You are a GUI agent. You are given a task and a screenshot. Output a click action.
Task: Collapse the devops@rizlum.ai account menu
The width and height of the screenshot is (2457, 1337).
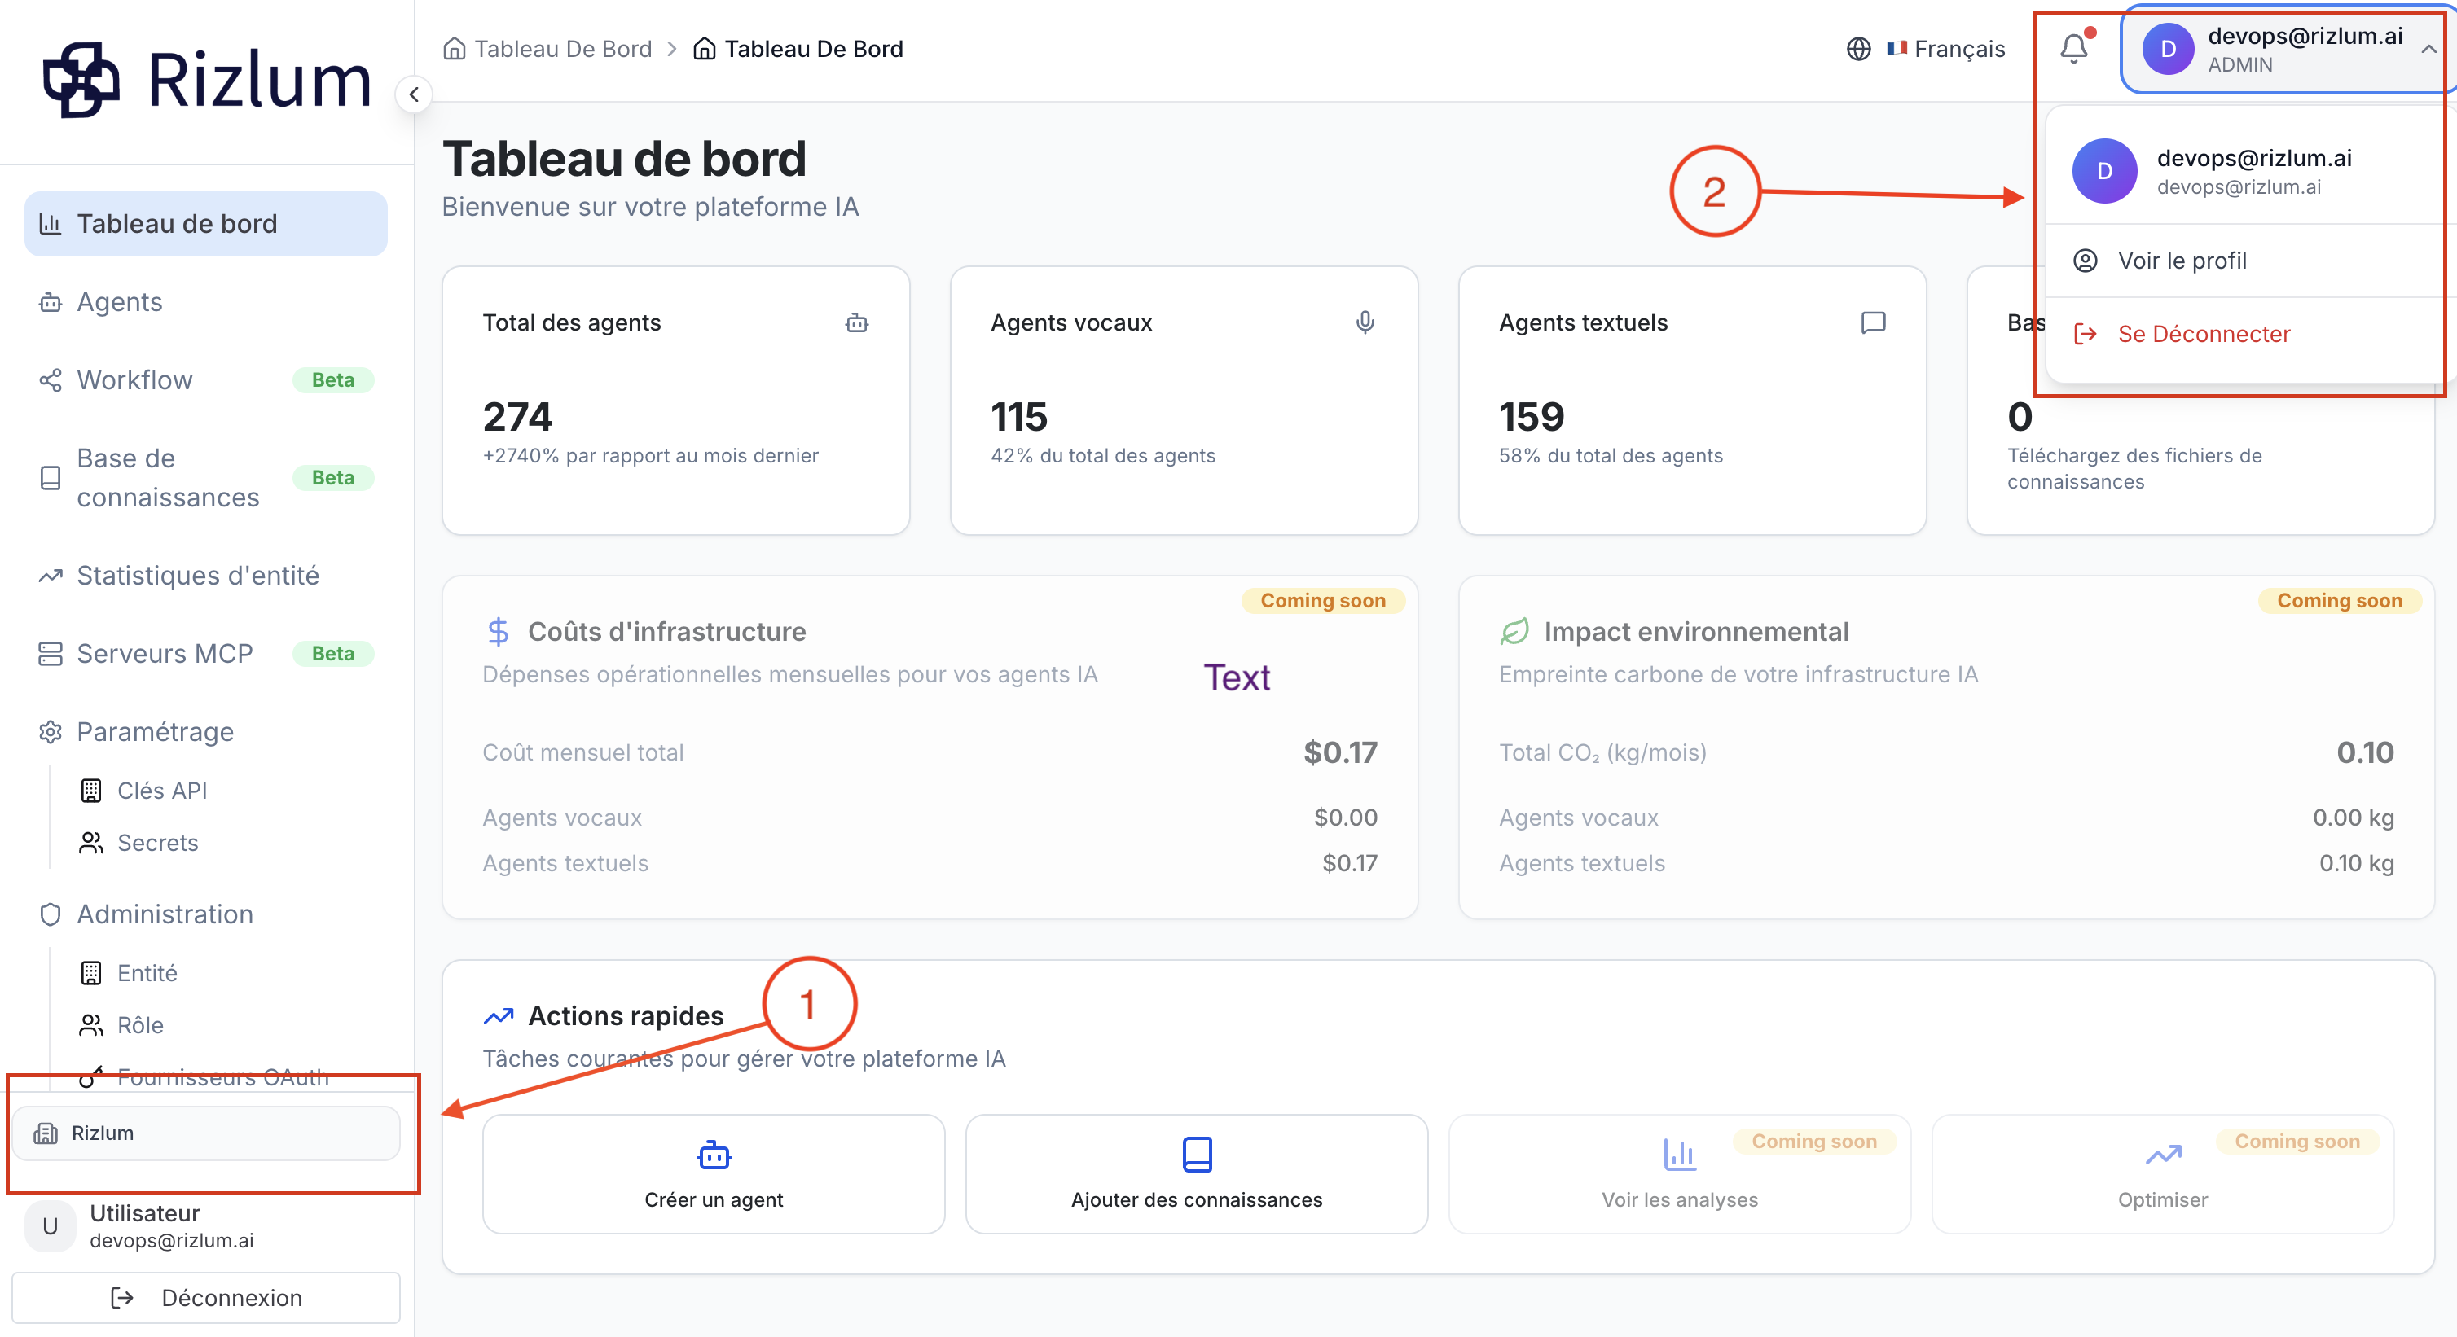click(2288, 50)
